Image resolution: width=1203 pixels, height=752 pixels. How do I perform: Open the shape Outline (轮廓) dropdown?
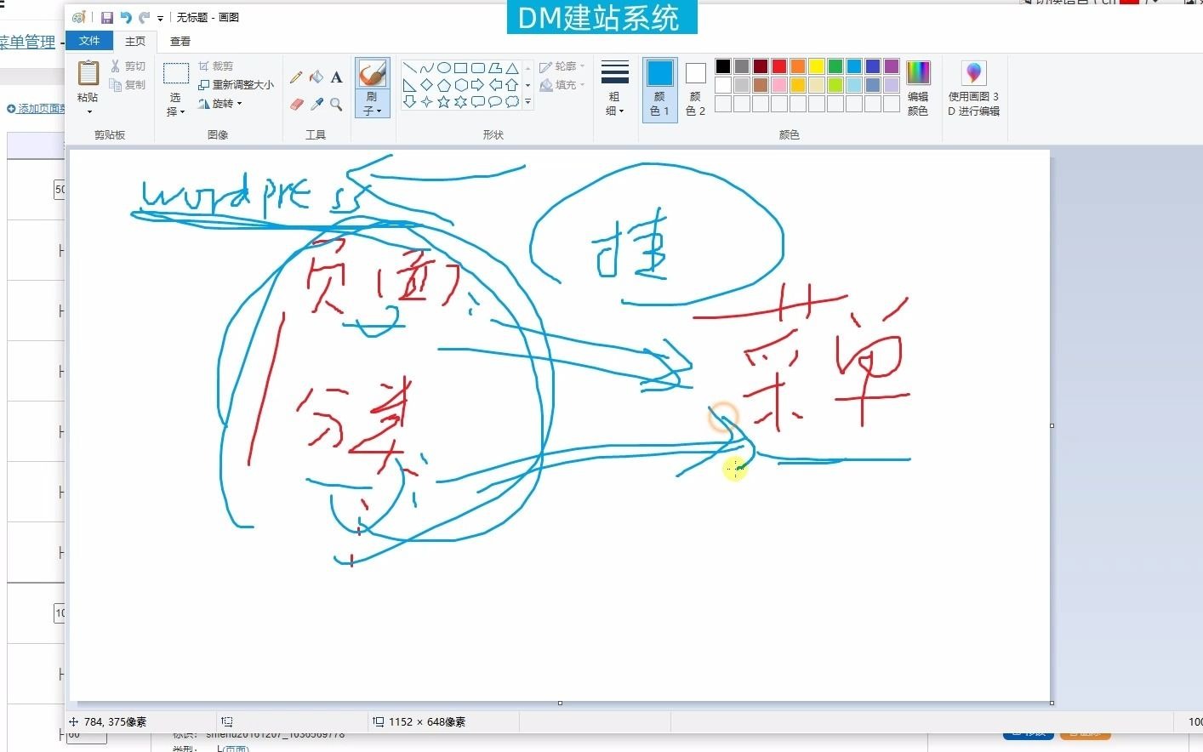(562, 66)
